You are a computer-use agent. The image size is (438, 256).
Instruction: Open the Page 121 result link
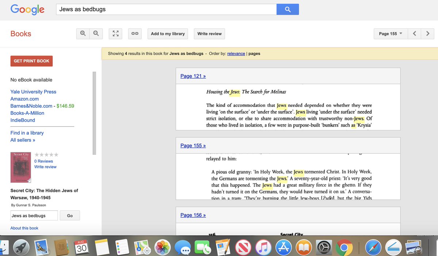193,76
